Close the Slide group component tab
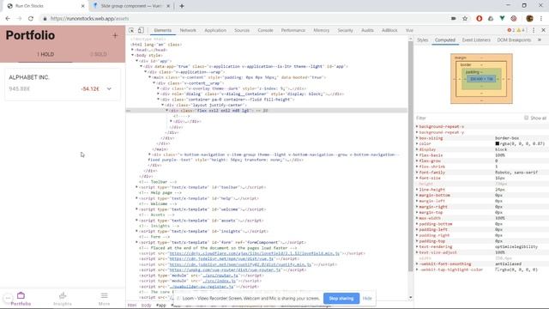Image resolution: width=549 pixels, height=309 pixels. tap(168, 6)
